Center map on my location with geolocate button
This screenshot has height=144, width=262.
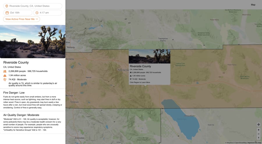pyautogui.click(x=259, y=125)
